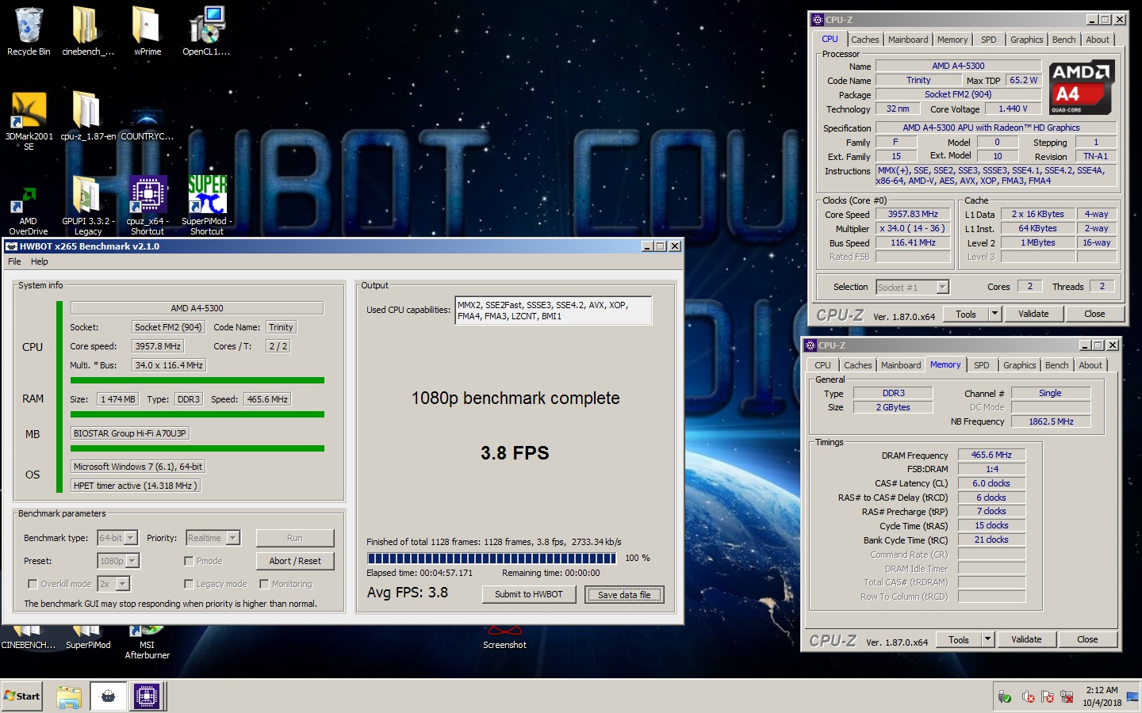The image size is (1142, 713).
Task: Click the Submit to HWBOT button
Action: tap(529, 594)
